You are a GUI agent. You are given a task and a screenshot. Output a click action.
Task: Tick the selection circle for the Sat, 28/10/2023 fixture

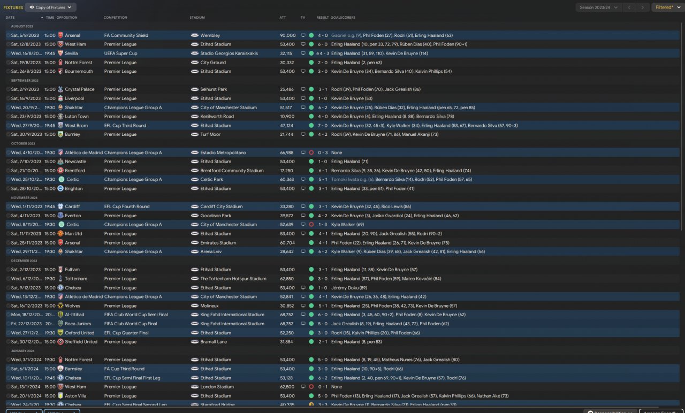pyautogui.click(x=8, y=188)
